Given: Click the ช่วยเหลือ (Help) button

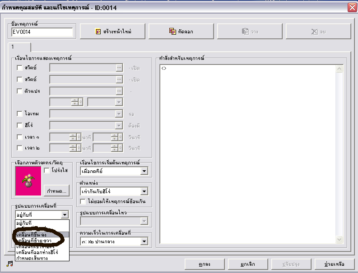Looking at the screenshot, I should click(x=334, y=264).
